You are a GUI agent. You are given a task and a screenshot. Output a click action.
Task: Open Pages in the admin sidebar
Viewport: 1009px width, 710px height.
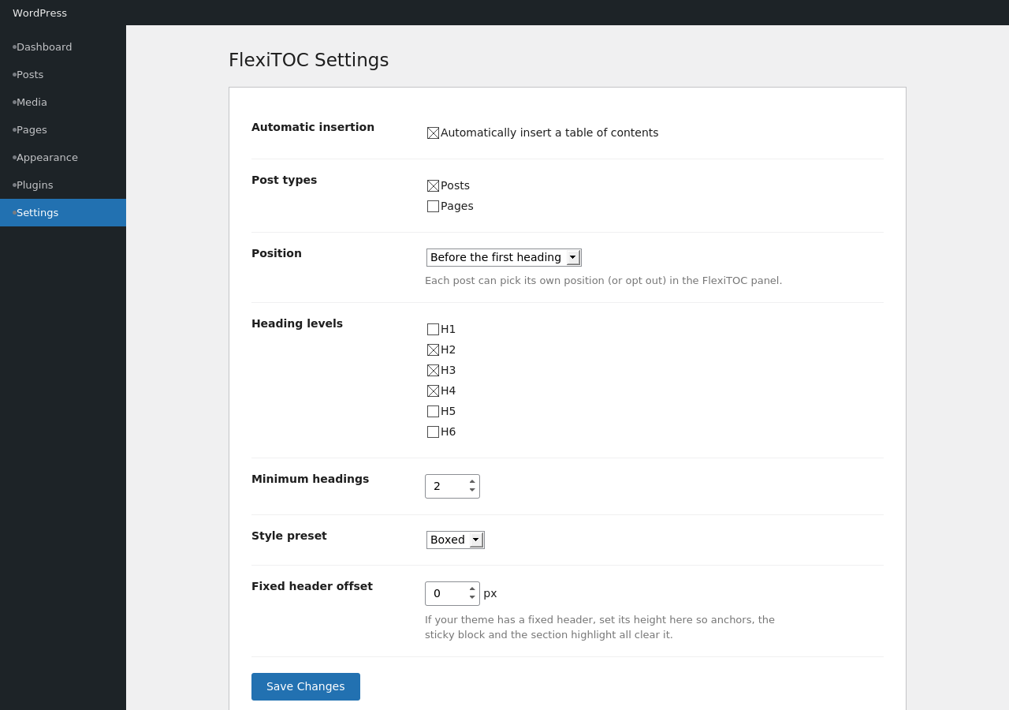pyautogui.click(x=63, y=130)
